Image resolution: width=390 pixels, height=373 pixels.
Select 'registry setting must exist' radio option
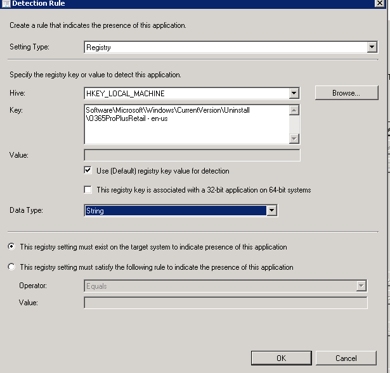[11, 246]
